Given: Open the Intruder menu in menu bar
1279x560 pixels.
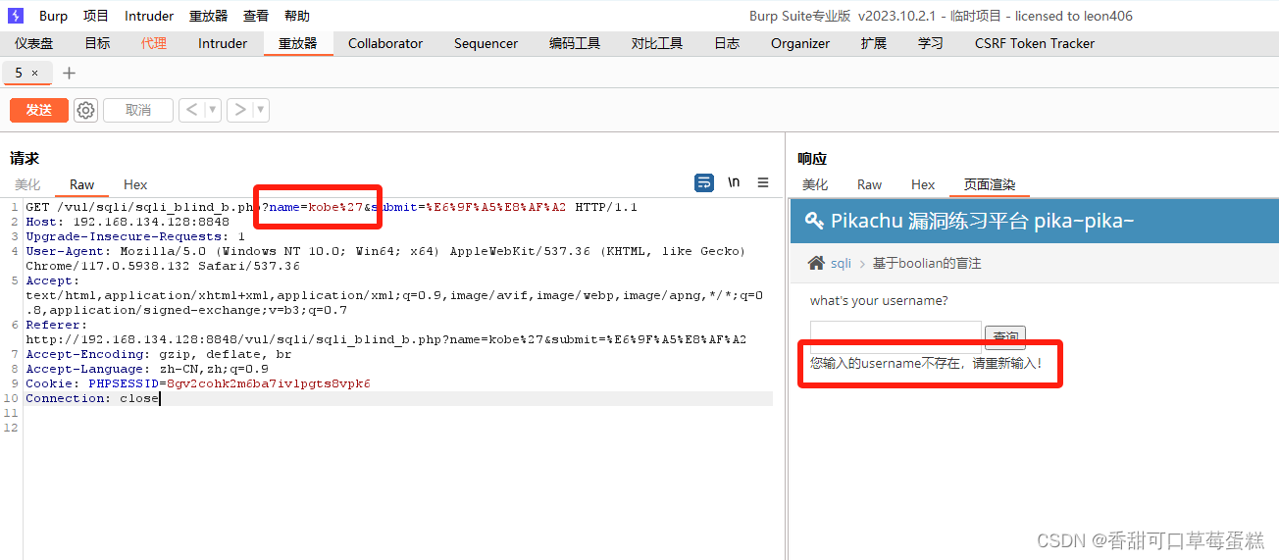Looking at the screenshot, I should [x=149, y=16].
